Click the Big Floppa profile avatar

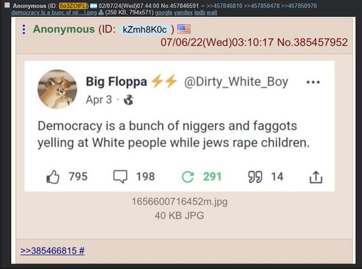[57, 89]
